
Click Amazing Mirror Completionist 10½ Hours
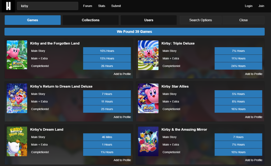click(x=238, y=152)
